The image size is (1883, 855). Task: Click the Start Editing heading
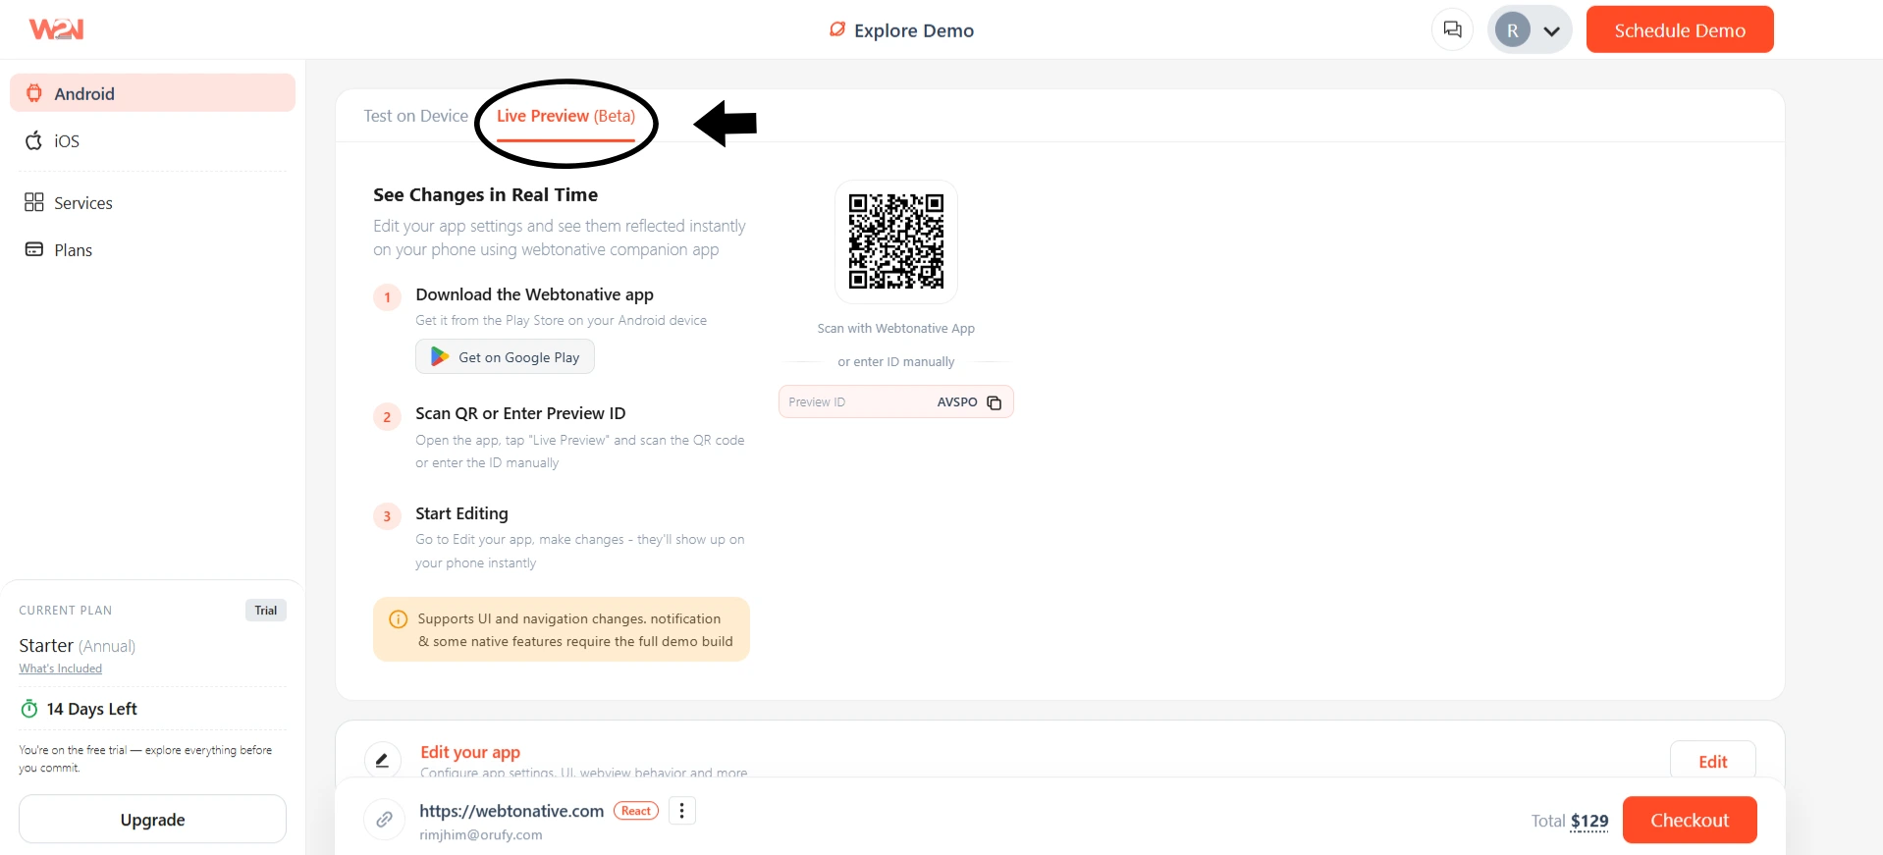click(461, 513)
